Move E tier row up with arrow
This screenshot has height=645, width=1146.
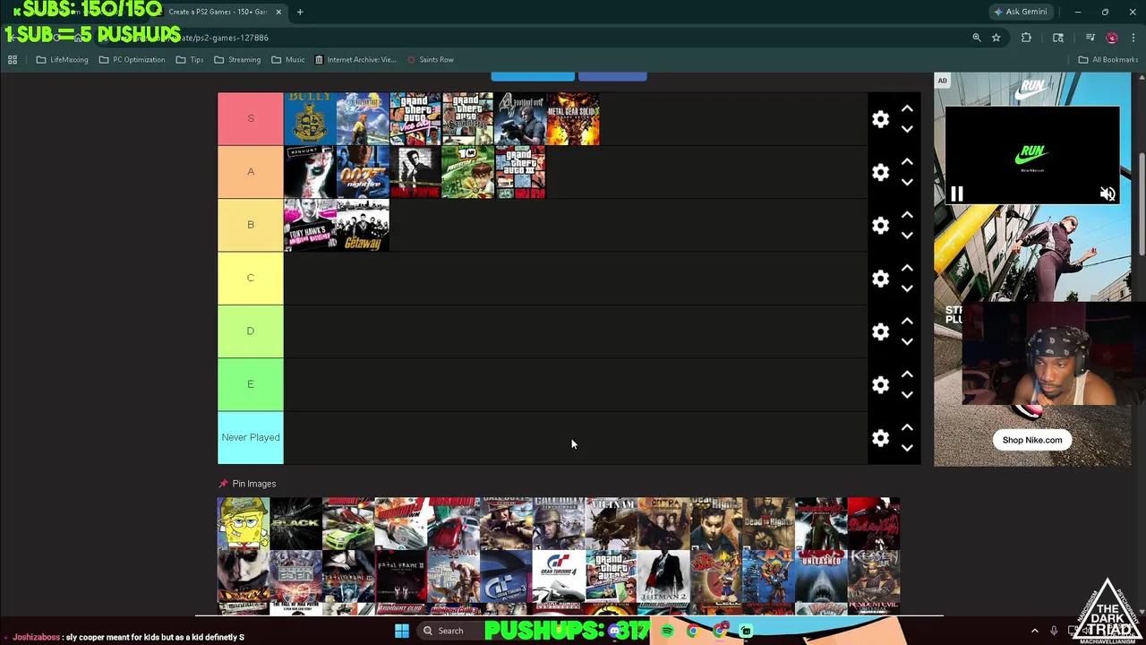pyautogui.click(x=907, y=374)
